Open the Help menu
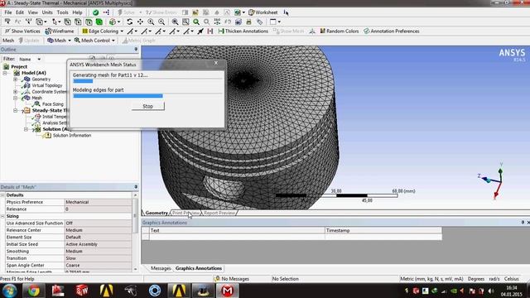This screenshot has height=298, width=530. click(x=77, y=12)
